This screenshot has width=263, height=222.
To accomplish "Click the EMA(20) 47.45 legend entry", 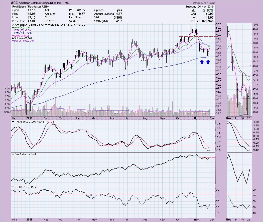I will point(21,28).
